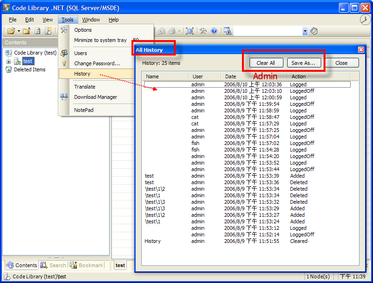Switch to the Contents bottom tab
Screen dimensions: 373x283
(x=21, y=265)
